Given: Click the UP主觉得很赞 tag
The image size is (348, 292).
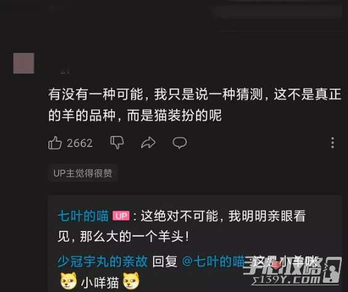Looking at the screenshot, I should 83,173.
